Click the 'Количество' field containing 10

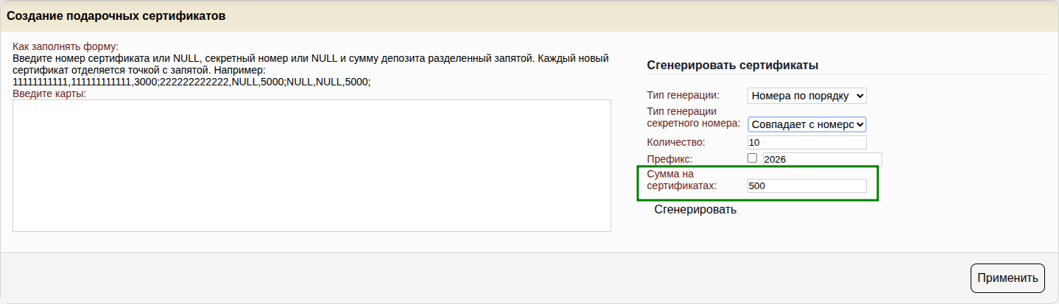click(806, 142)
